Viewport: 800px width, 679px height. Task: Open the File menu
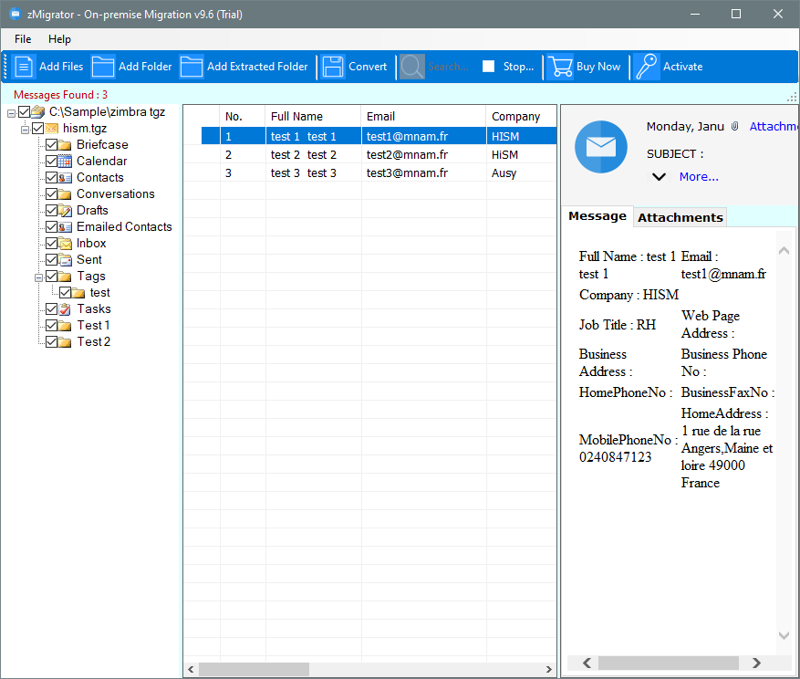[23, 39]
